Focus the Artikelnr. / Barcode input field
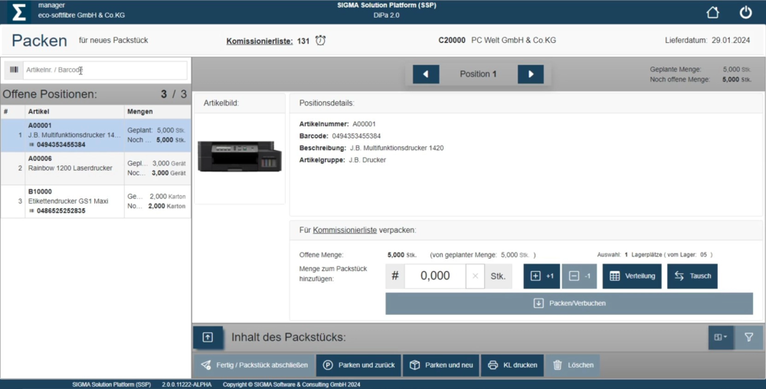766x389 pixels. (x=103, y=70)
